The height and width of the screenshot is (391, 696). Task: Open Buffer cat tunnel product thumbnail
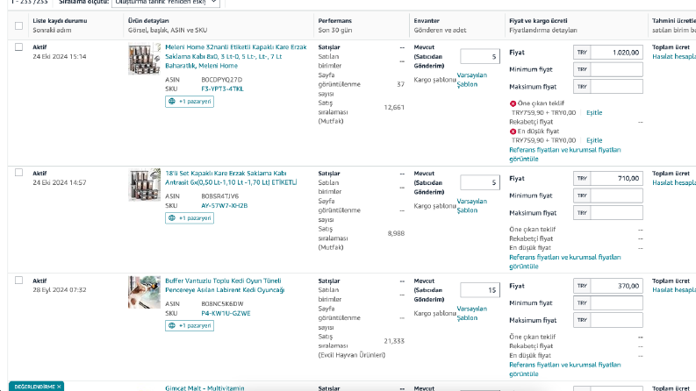tap(144, 292)
